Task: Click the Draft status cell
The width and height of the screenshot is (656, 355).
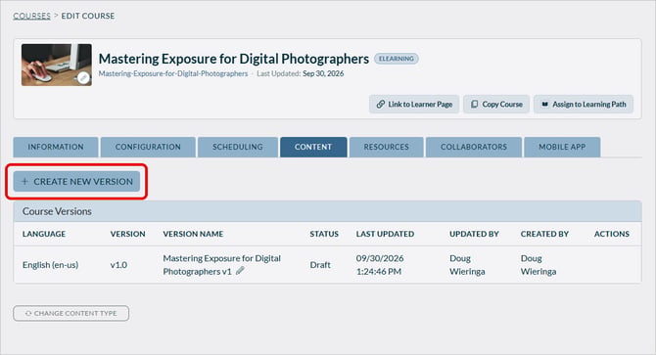Action: coord(320,265)
